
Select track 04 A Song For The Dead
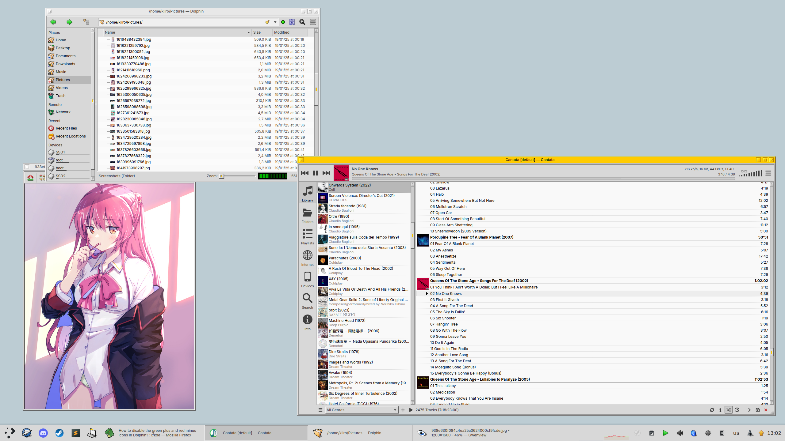coord(592,306)
